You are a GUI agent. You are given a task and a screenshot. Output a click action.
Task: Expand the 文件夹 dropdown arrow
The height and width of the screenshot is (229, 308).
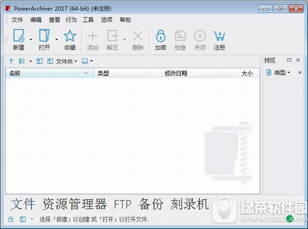(76, 61)
